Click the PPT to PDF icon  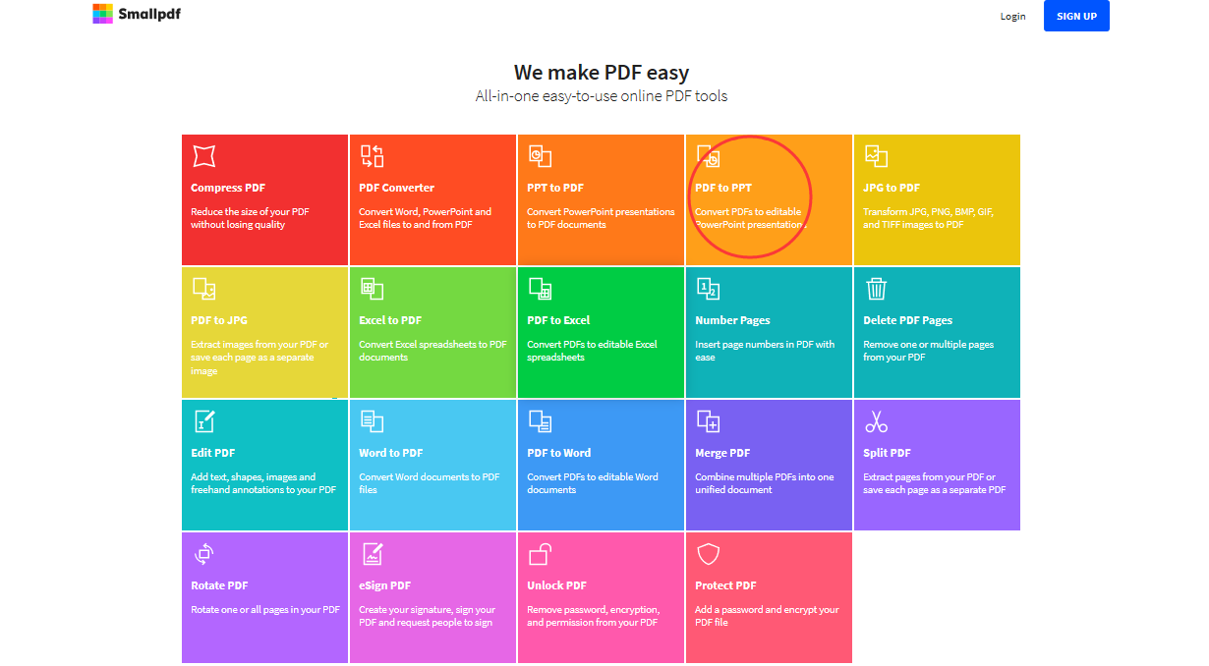point(540,157)
